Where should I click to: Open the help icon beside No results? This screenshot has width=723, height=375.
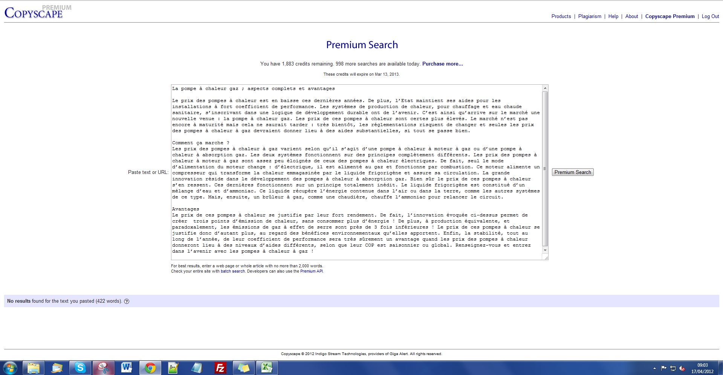coord(127,301)
